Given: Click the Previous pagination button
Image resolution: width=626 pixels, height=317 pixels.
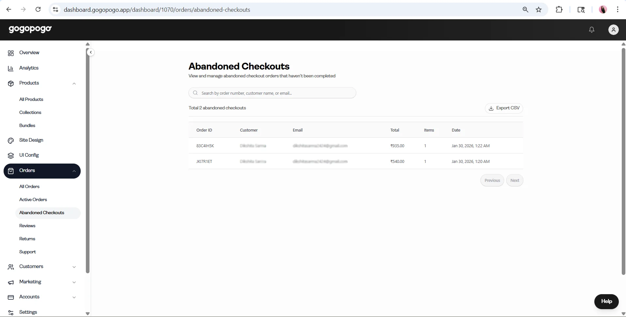Looking at the screenshot, I should [x=492, y=181].
